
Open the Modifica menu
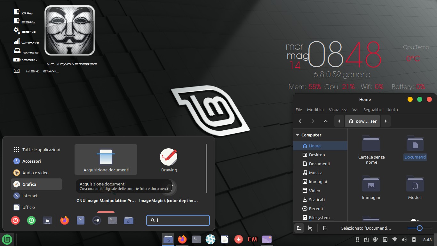[315, 110]
